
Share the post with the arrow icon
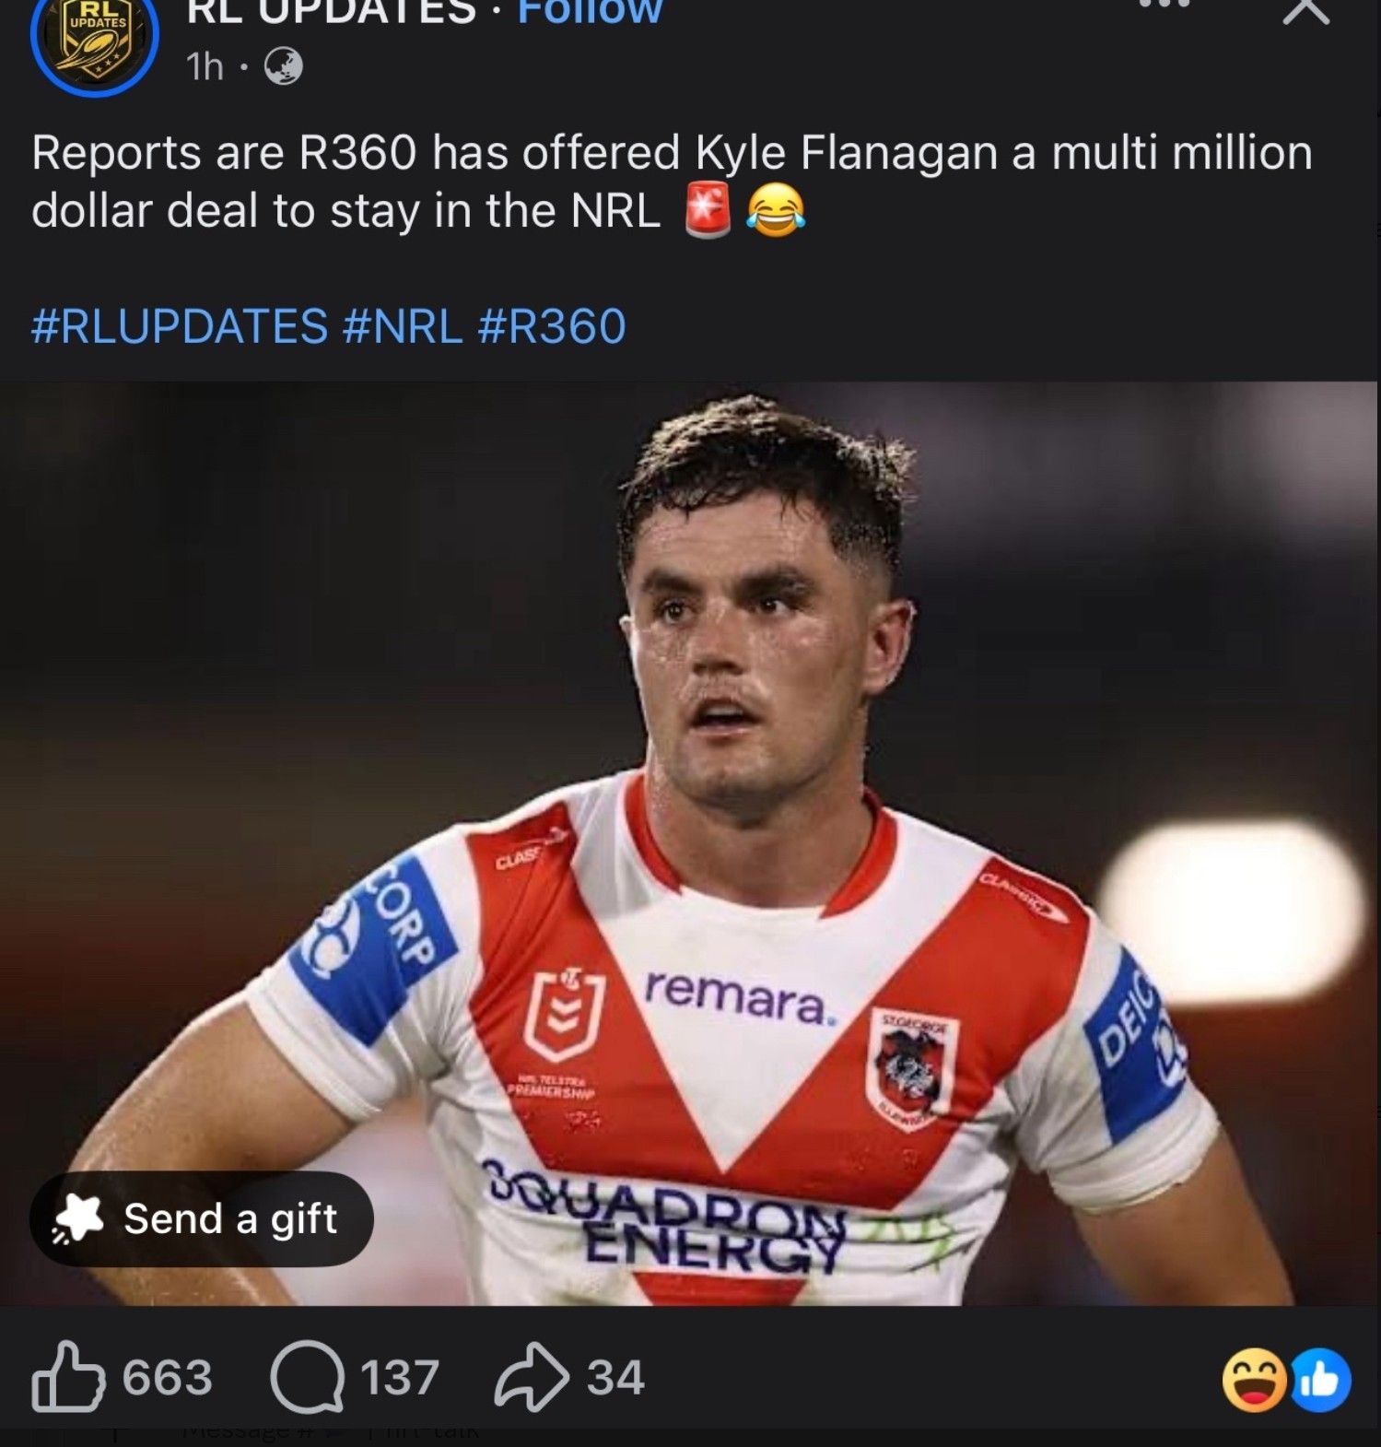pyautogui.click(x=532, y=1377)
